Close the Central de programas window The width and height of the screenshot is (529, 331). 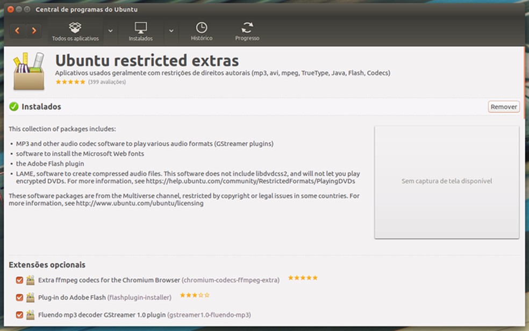tap(10, 10)
